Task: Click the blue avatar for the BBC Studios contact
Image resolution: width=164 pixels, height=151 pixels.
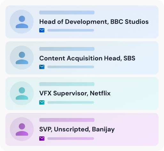Action: 22,22
